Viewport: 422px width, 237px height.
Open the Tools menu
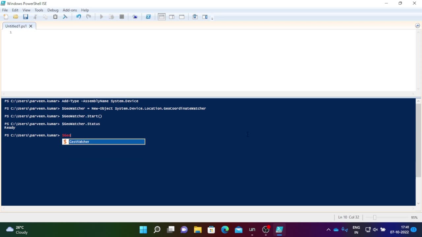click(x=39, y=10)
